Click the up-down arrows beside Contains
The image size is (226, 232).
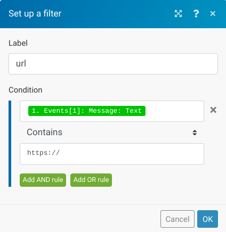(195, 132)
